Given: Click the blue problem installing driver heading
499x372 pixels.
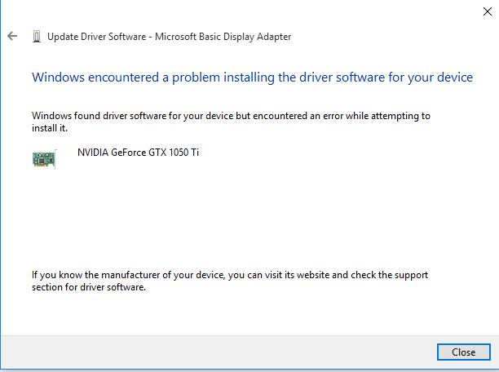Looking at the screenshot, I should pyautogui.click(x=253, y=77).
